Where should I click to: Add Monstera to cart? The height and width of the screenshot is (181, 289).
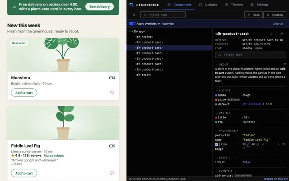pos(24,92)
